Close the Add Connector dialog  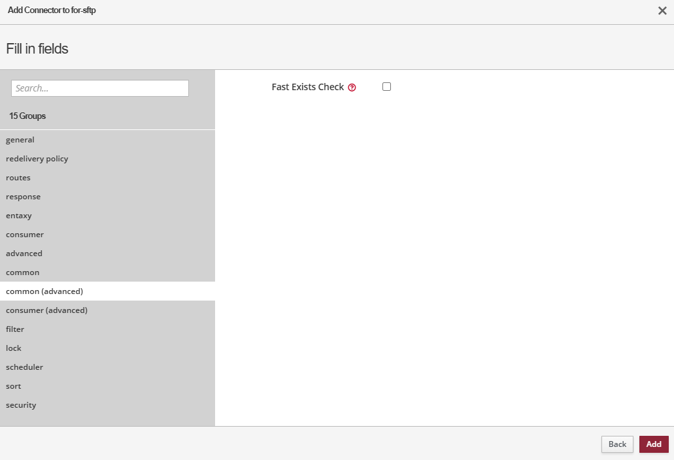(662, 10)
